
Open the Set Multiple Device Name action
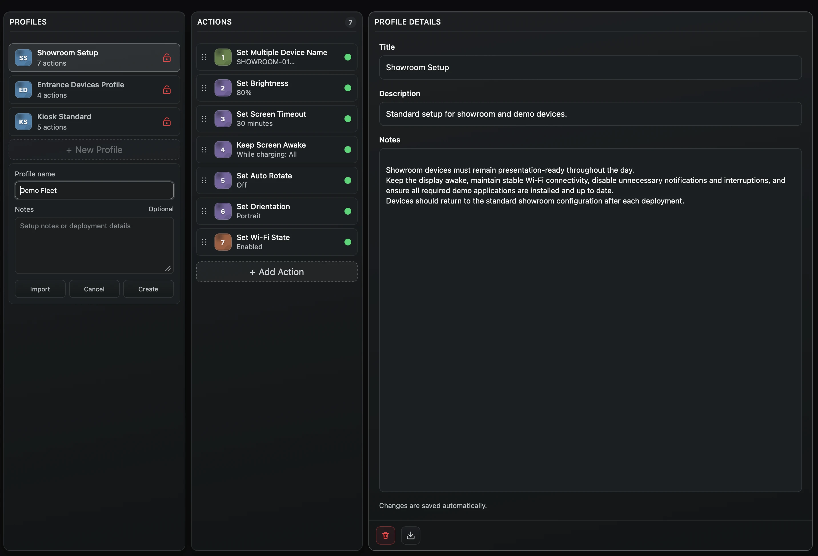[x=277, y=57]
